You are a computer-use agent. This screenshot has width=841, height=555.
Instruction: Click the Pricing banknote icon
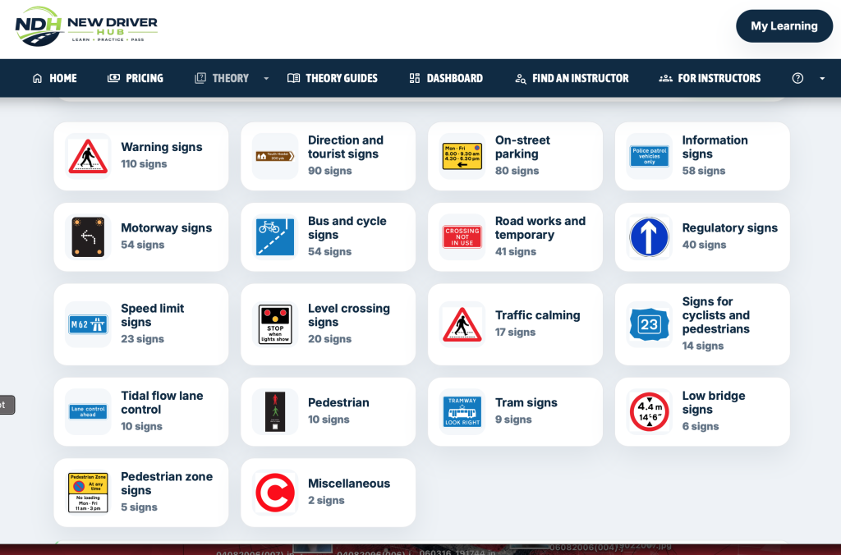tap(113, 78)
